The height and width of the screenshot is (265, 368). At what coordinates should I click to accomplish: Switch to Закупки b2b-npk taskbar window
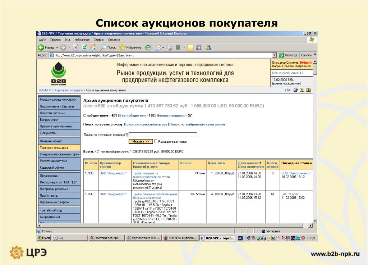click(106, 238)
